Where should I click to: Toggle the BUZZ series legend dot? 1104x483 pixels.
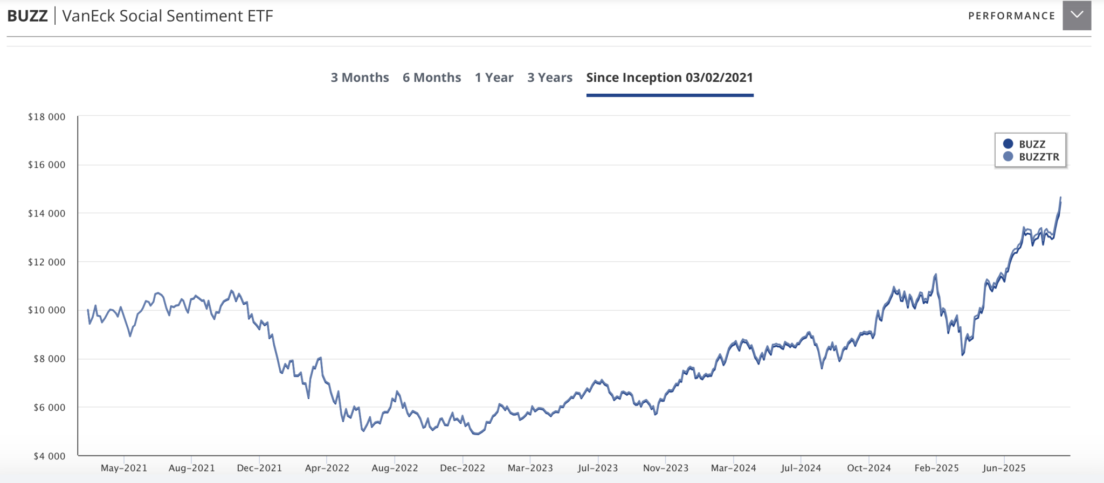click(x=1008, y=144)
